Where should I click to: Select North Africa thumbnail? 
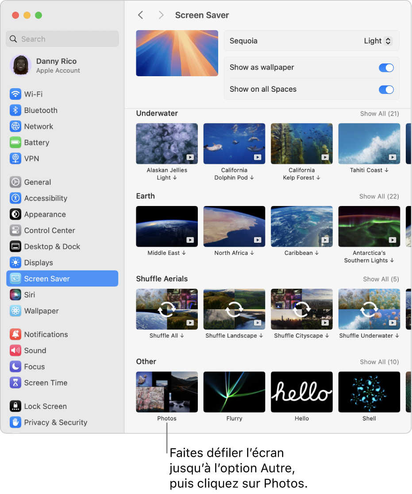pos(234,226)
